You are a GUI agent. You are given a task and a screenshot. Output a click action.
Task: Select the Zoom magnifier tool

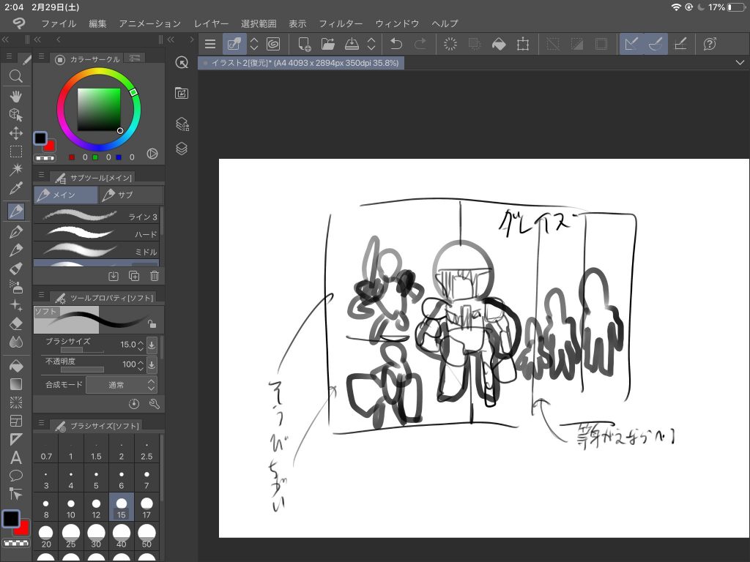(16, 76)
